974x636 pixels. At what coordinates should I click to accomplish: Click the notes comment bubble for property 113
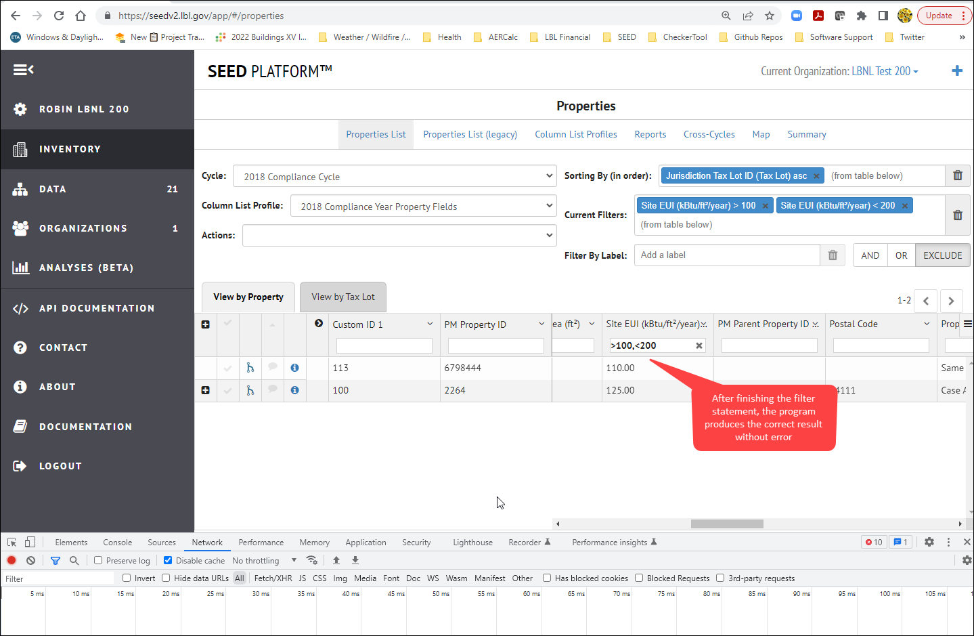tap(273, 368)
